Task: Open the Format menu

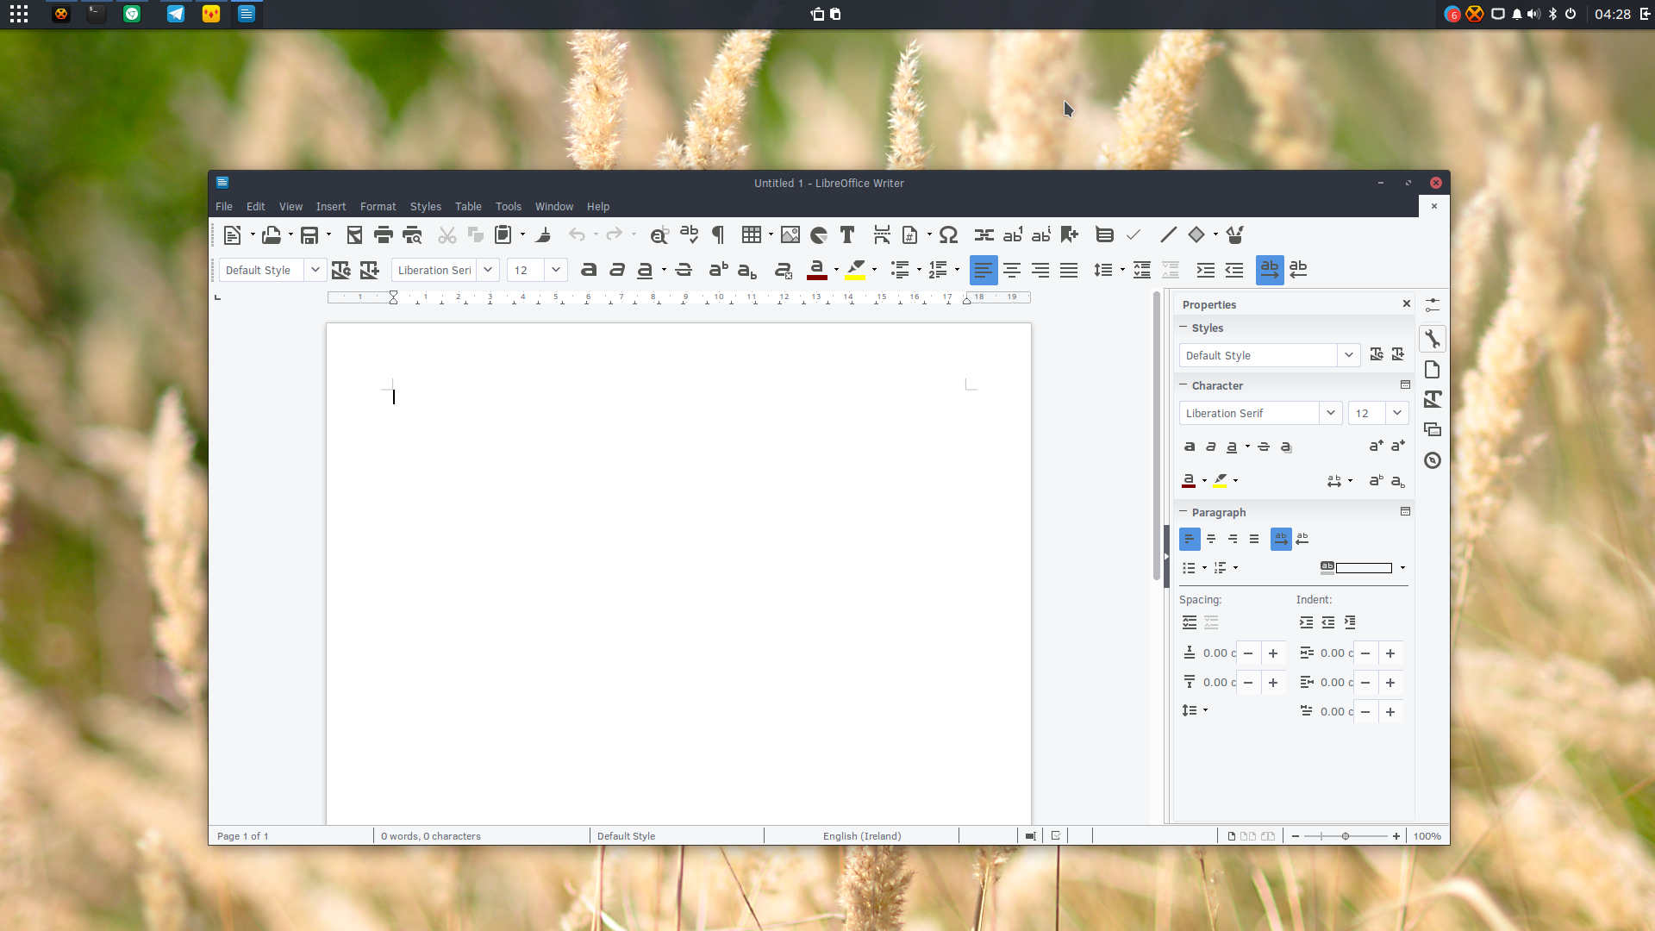Action: [378, 207]
